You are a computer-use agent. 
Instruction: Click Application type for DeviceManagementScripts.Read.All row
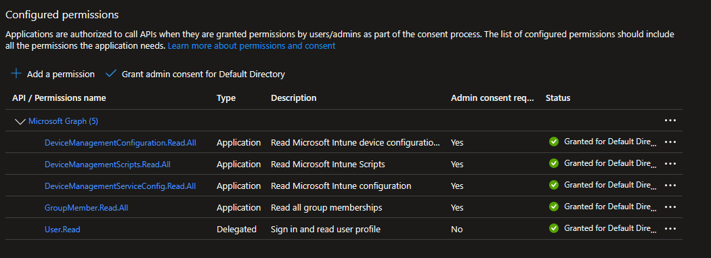239,164
